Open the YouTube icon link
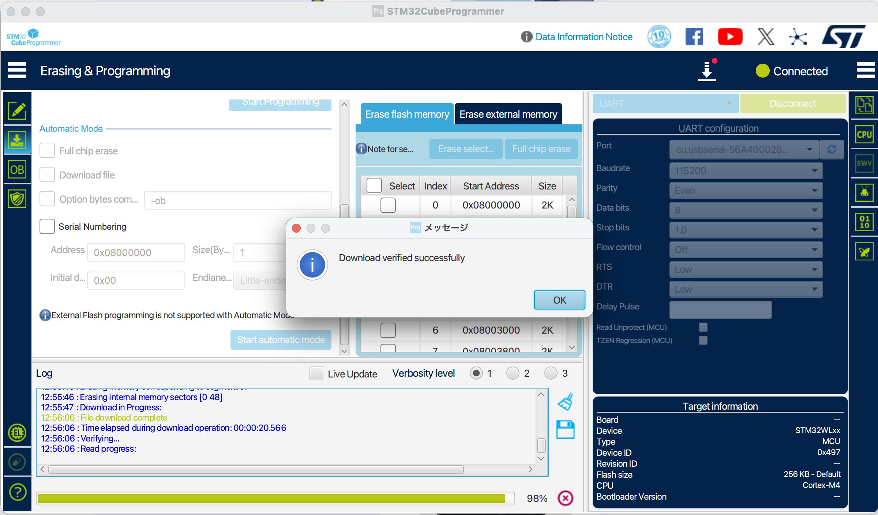This screenshot has height=515, width=878. pos(729,37)
